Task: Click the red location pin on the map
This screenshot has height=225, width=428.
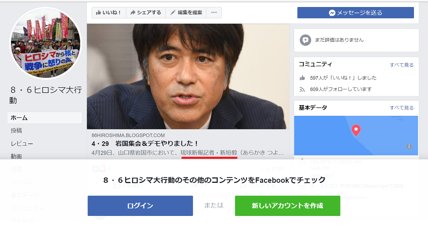Action: (356, 130)
